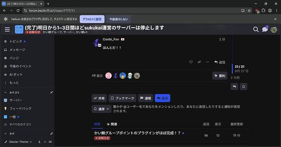This screenshot has width=281, height=147.
Task: Go back to the previous page
Action: 4,11
